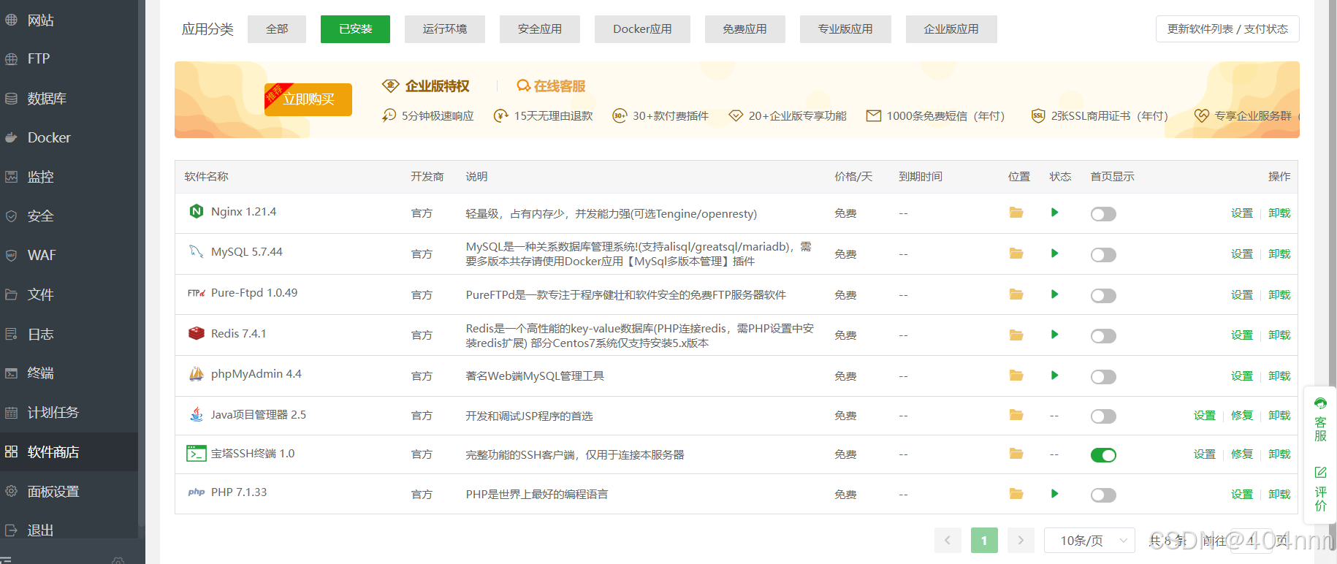Viewport: 1337px width, 564px height.
Task: Click 修复 for Java项目管理器 2.5
Action: [1242, 416]
